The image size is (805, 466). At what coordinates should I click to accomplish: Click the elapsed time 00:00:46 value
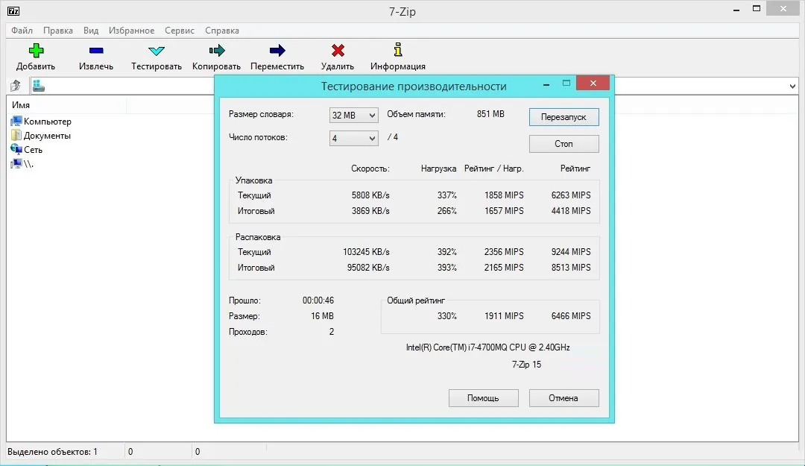point(318,300)
